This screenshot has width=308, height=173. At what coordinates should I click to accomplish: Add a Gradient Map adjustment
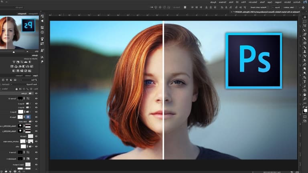(x=14, y=71)
